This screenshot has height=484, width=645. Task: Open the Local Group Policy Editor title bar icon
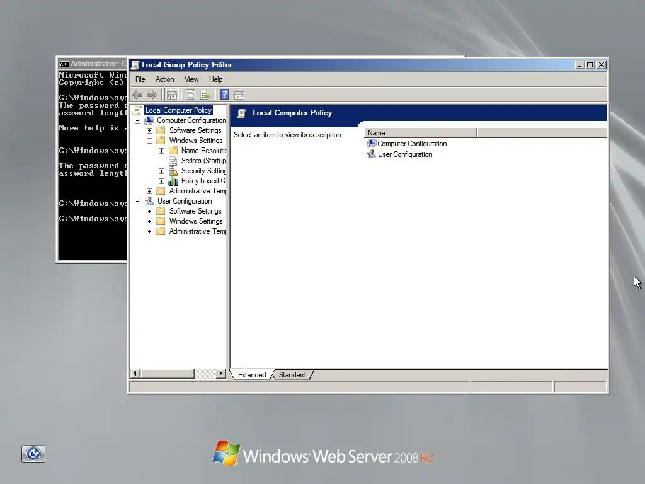135,65
